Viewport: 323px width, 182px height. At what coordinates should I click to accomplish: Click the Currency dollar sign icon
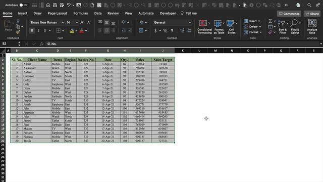[155, 30]
